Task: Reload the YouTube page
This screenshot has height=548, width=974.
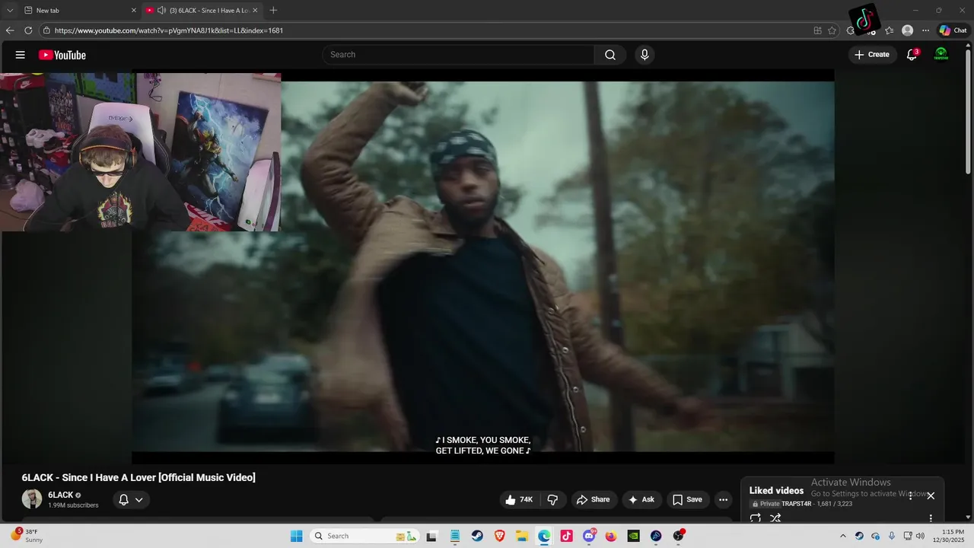Action: tap(28, 30)
